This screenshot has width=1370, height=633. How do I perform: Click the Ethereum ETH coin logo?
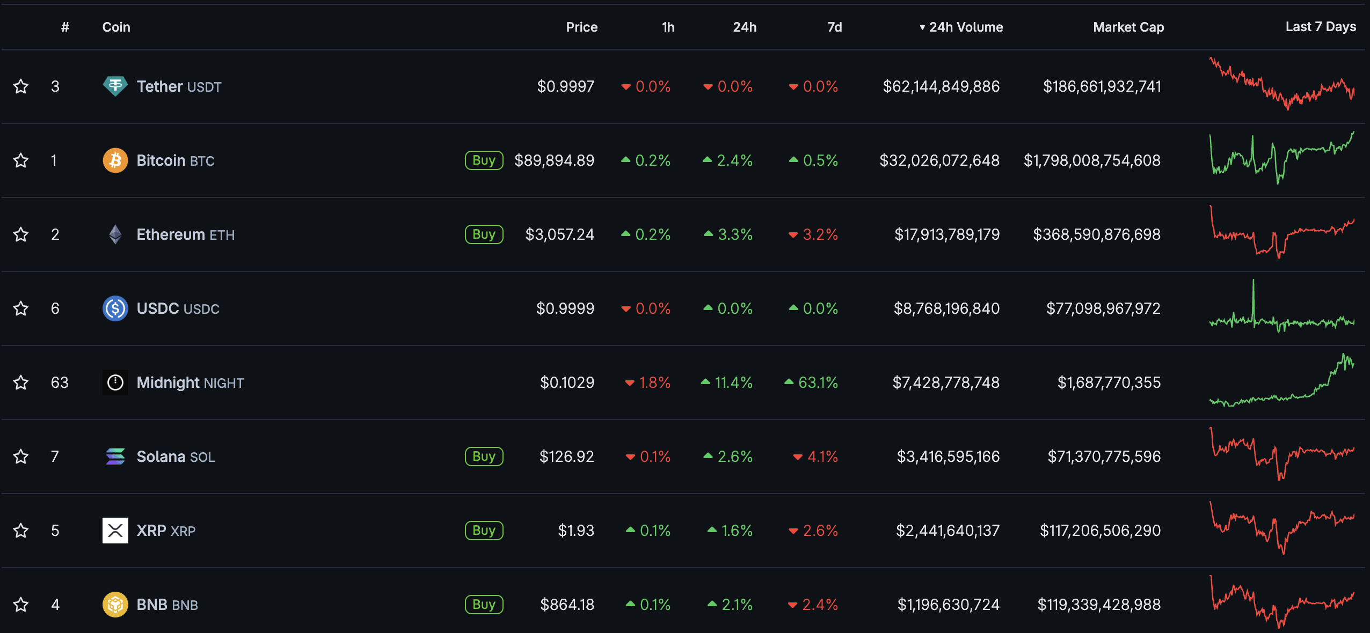(115, 234)
